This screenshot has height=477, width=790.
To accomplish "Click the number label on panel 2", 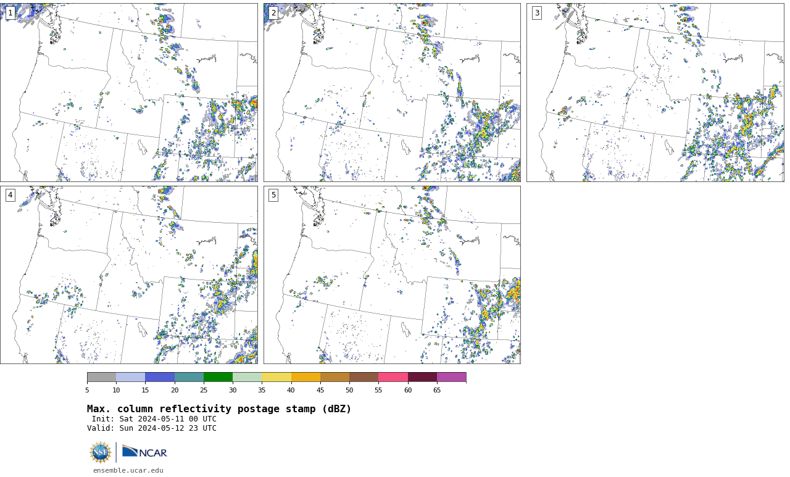I will [273, 13].
